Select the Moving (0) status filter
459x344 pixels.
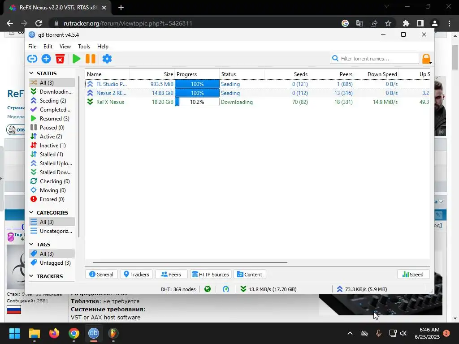[52, 190]
